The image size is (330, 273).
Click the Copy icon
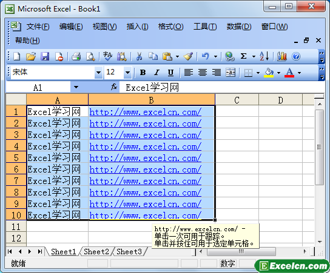point(153,56)
